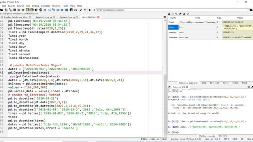Select the Variable explorer pane tab
The image size is (253, 142).
188,83
